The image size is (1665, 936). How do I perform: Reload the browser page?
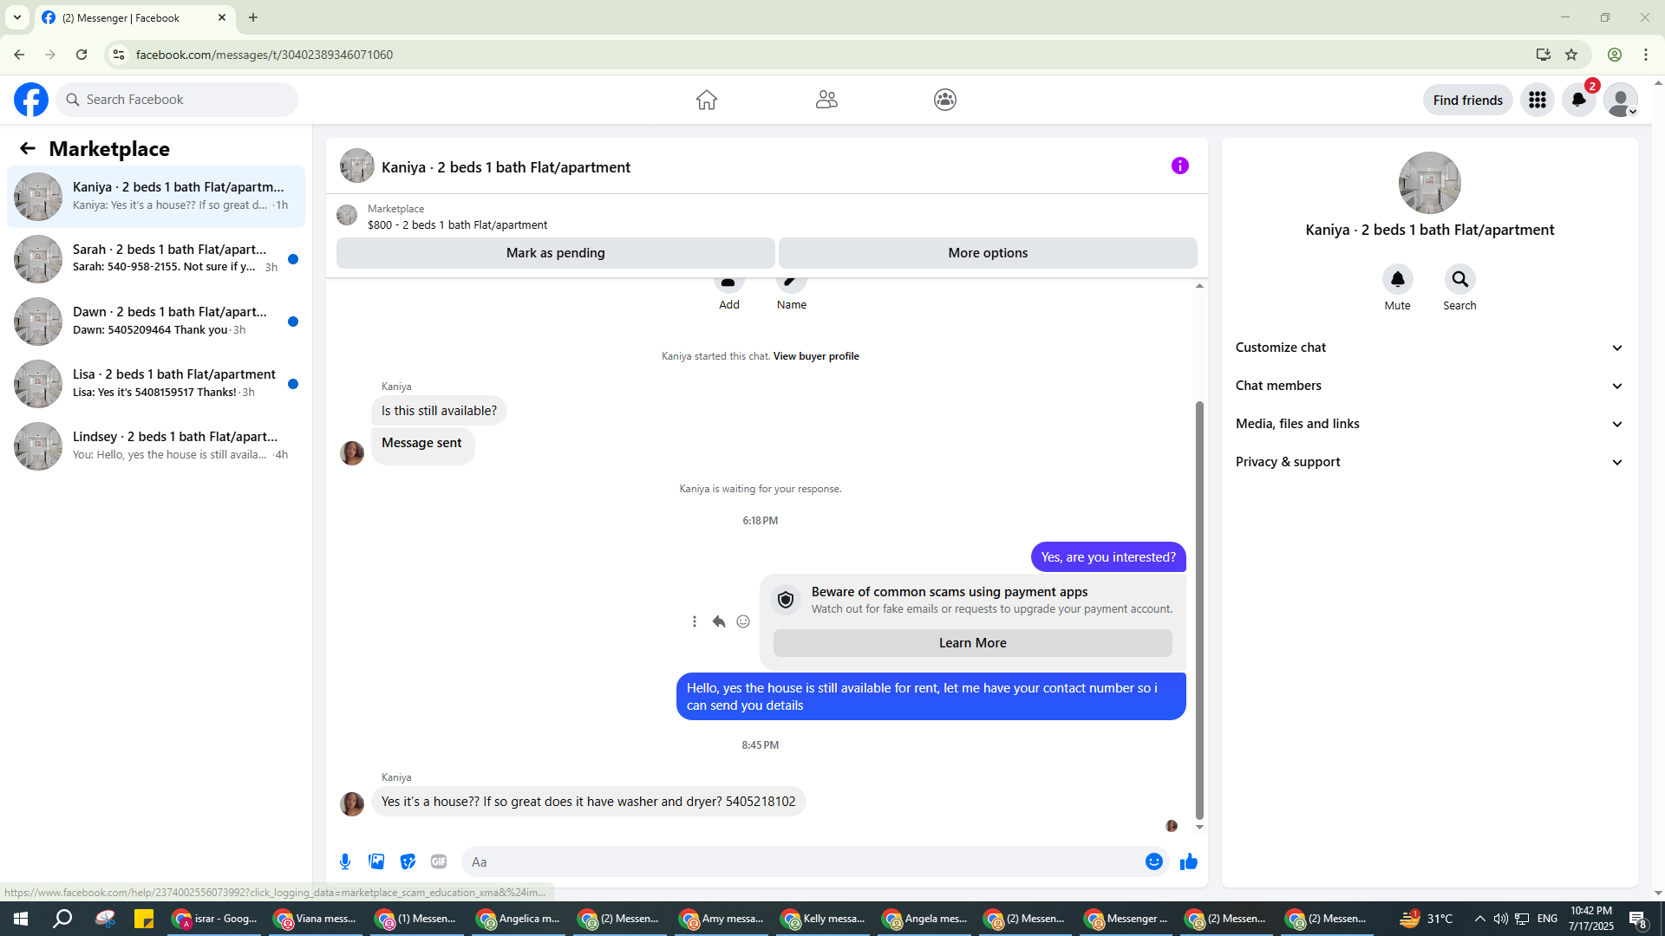[82, 55]
